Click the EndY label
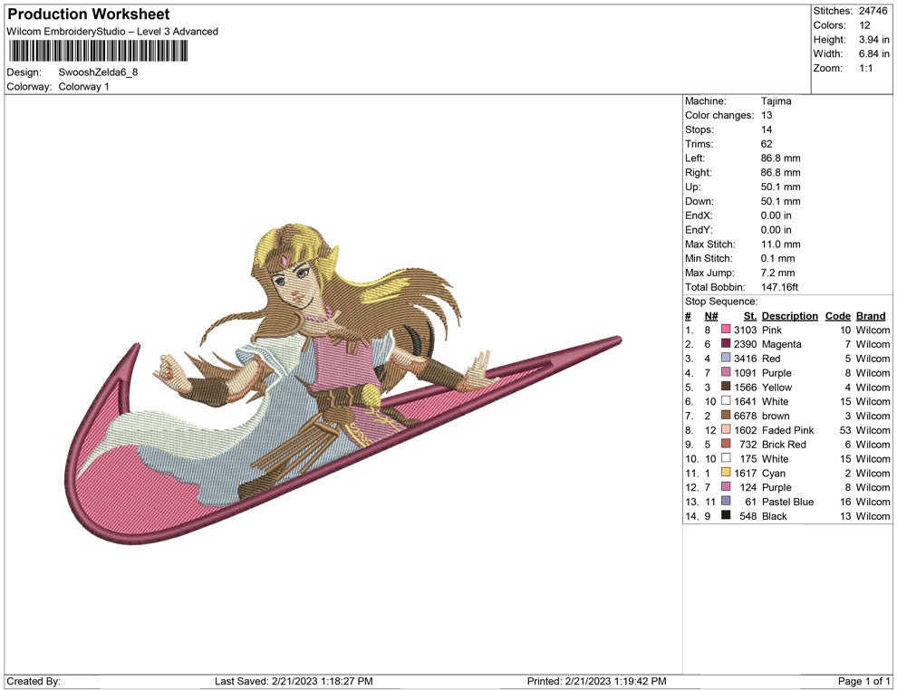This screenshot has height=690, width=897. click(x=698, y=229)
